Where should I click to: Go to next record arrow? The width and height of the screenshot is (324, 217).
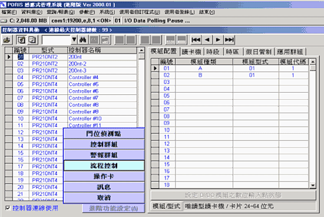click(x=218, y=40)
